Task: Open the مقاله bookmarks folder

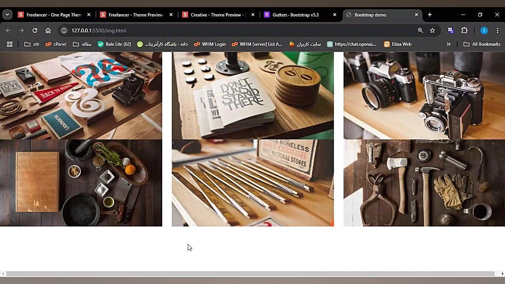Action: click(x=82, y=44)
